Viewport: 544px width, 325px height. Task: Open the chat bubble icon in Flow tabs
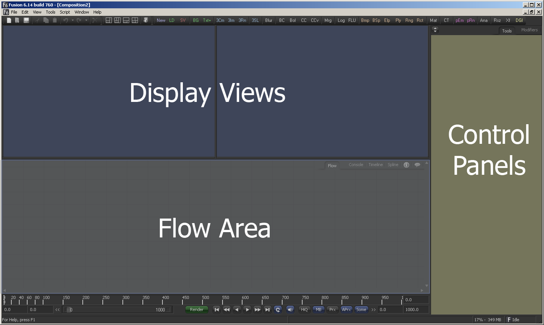pyautogui.click(x=417, y=165)
